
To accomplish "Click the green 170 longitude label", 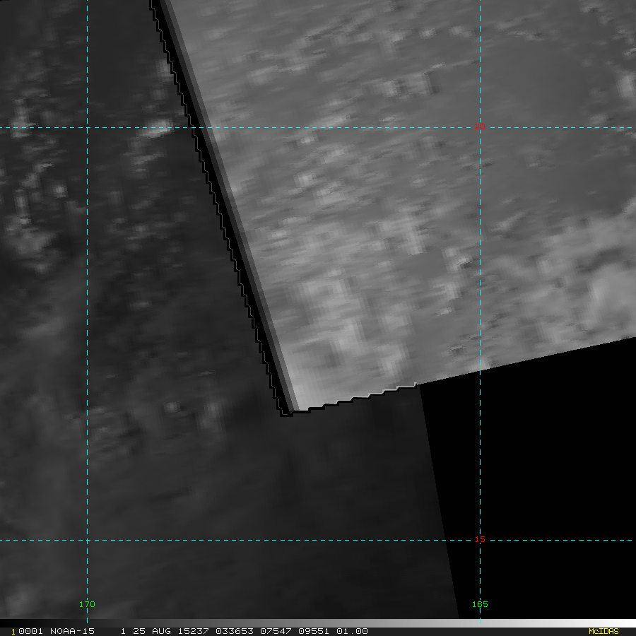I will point(87,604).
